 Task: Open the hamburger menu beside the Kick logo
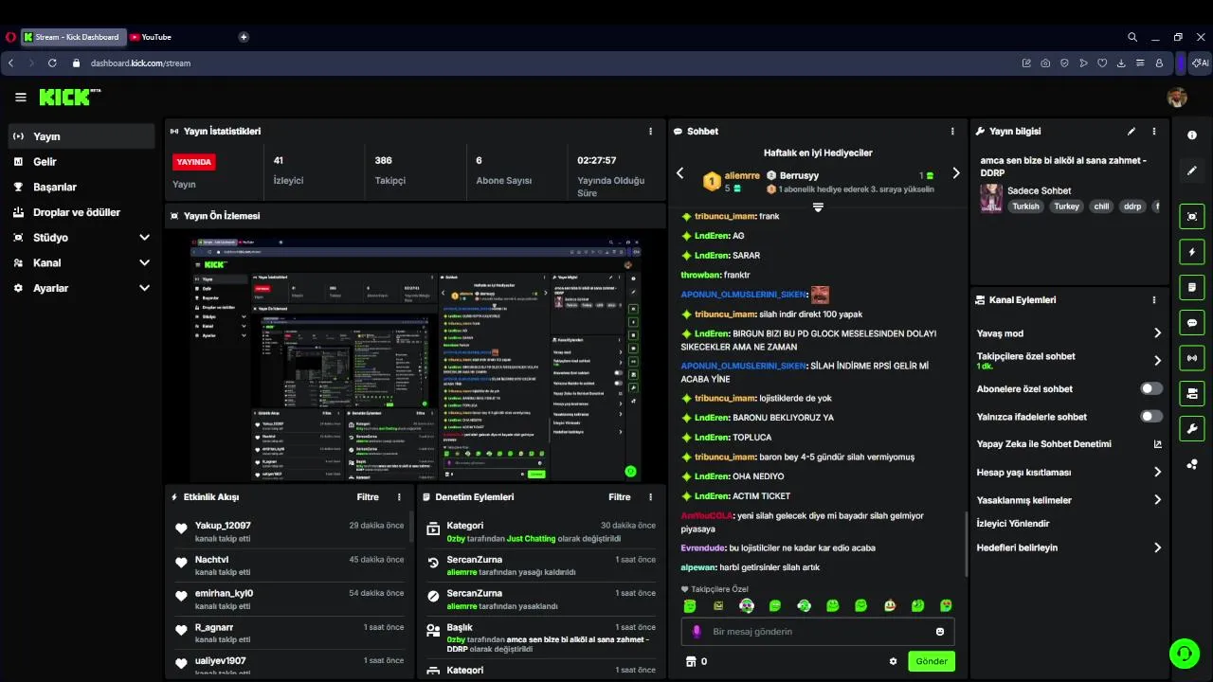click(20, 98)
